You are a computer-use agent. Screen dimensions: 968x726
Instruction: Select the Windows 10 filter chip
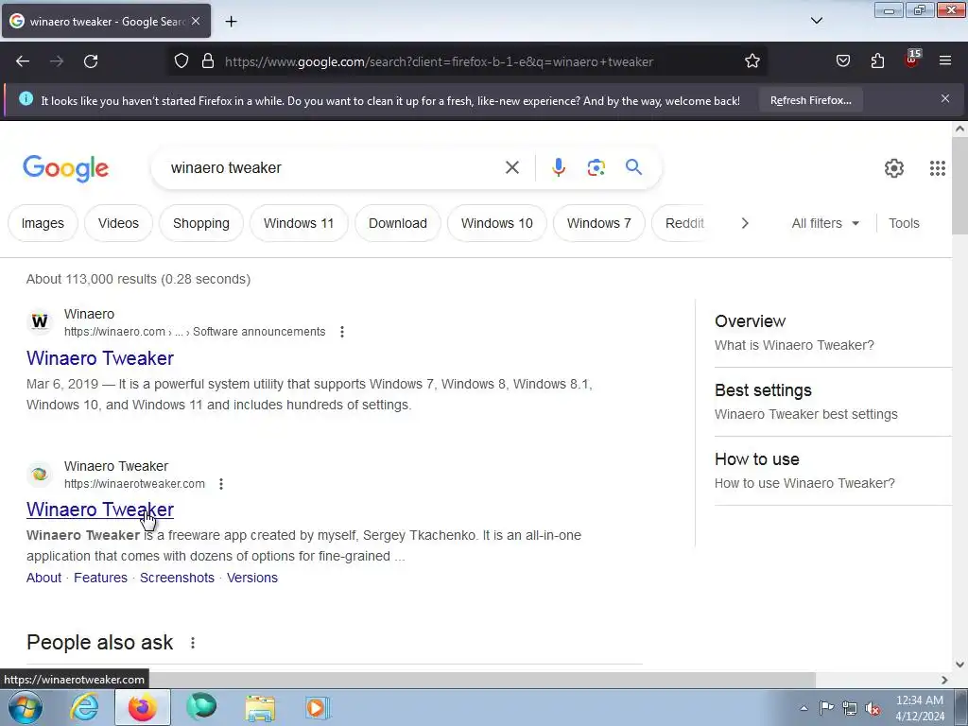tap(497, 223)
